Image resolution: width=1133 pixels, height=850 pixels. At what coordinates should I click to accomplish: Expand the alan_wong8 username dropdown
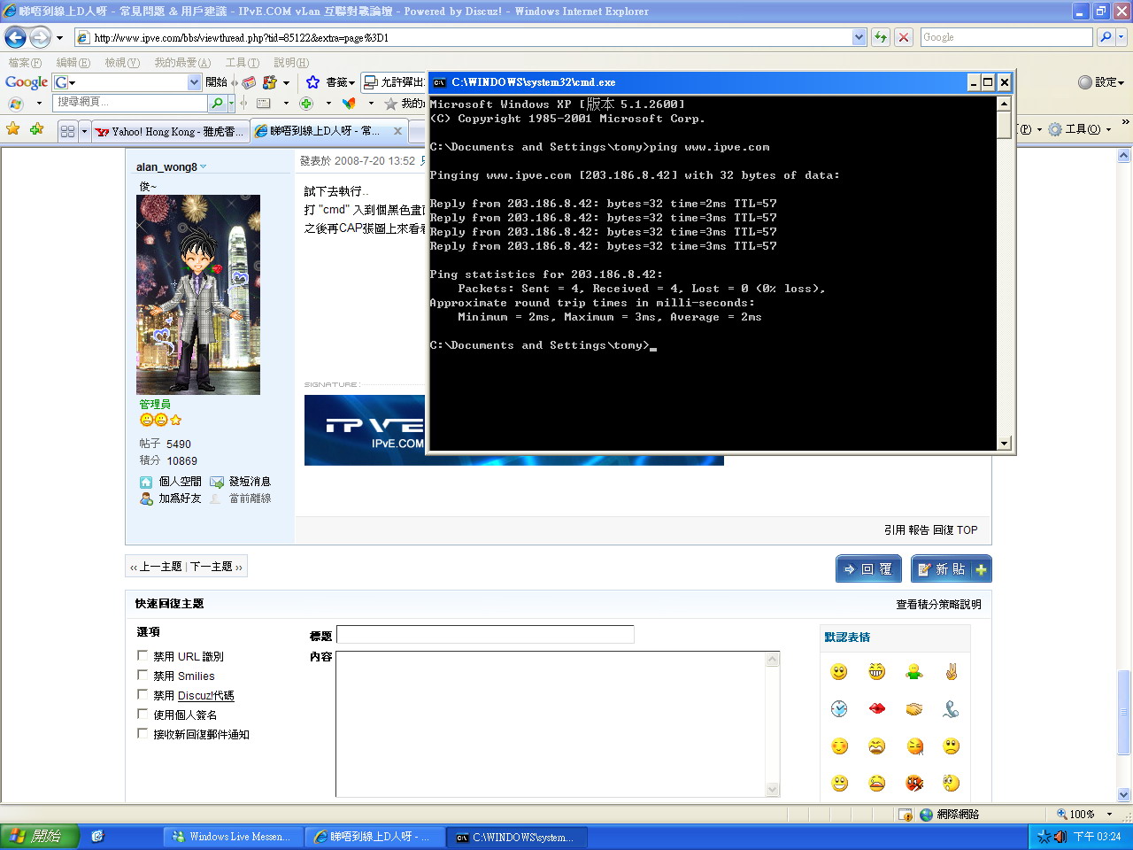[x=204, y=166]
